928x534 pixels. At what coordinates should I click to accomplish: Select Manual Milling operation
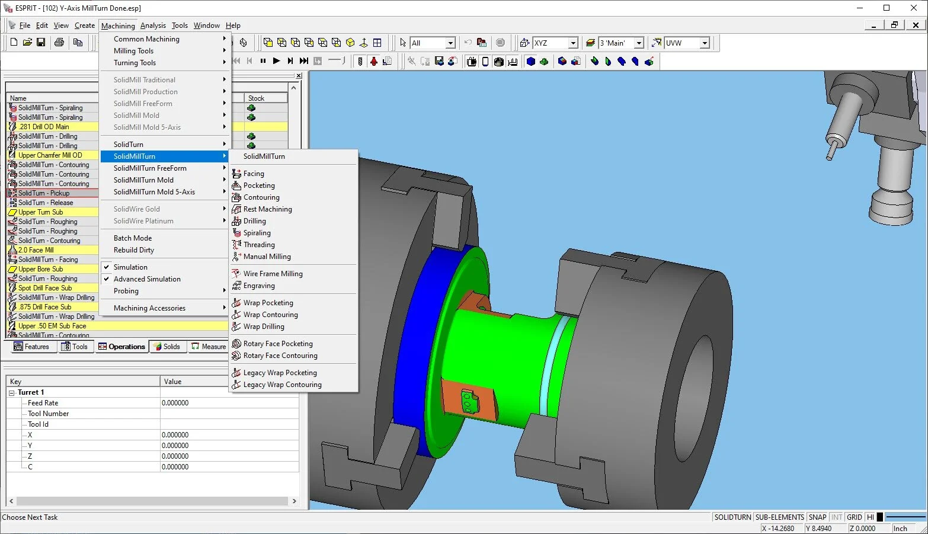click(x=293, y=257)
